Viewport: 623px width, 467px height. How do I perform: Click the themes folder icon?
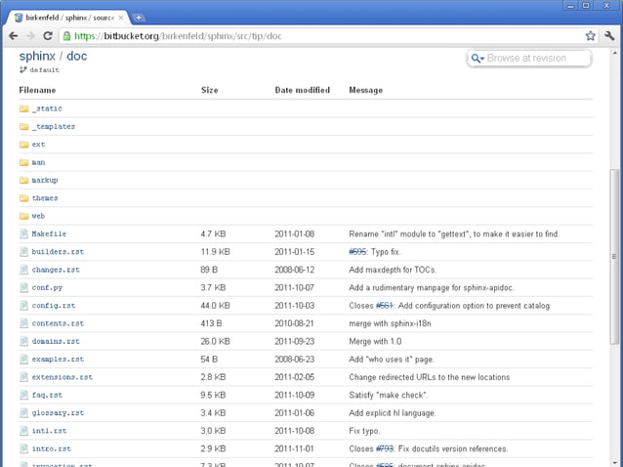point(24,198)
